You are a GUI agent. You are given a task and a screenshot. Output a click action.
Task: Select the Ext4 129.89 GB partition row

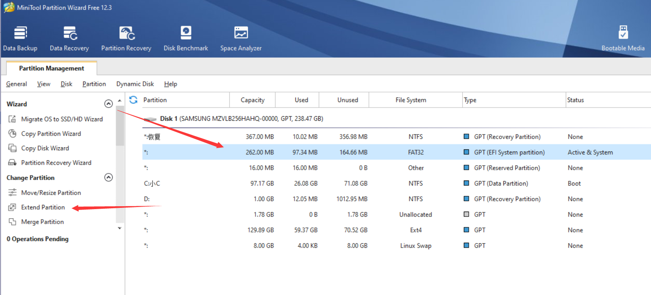point(291,230)
